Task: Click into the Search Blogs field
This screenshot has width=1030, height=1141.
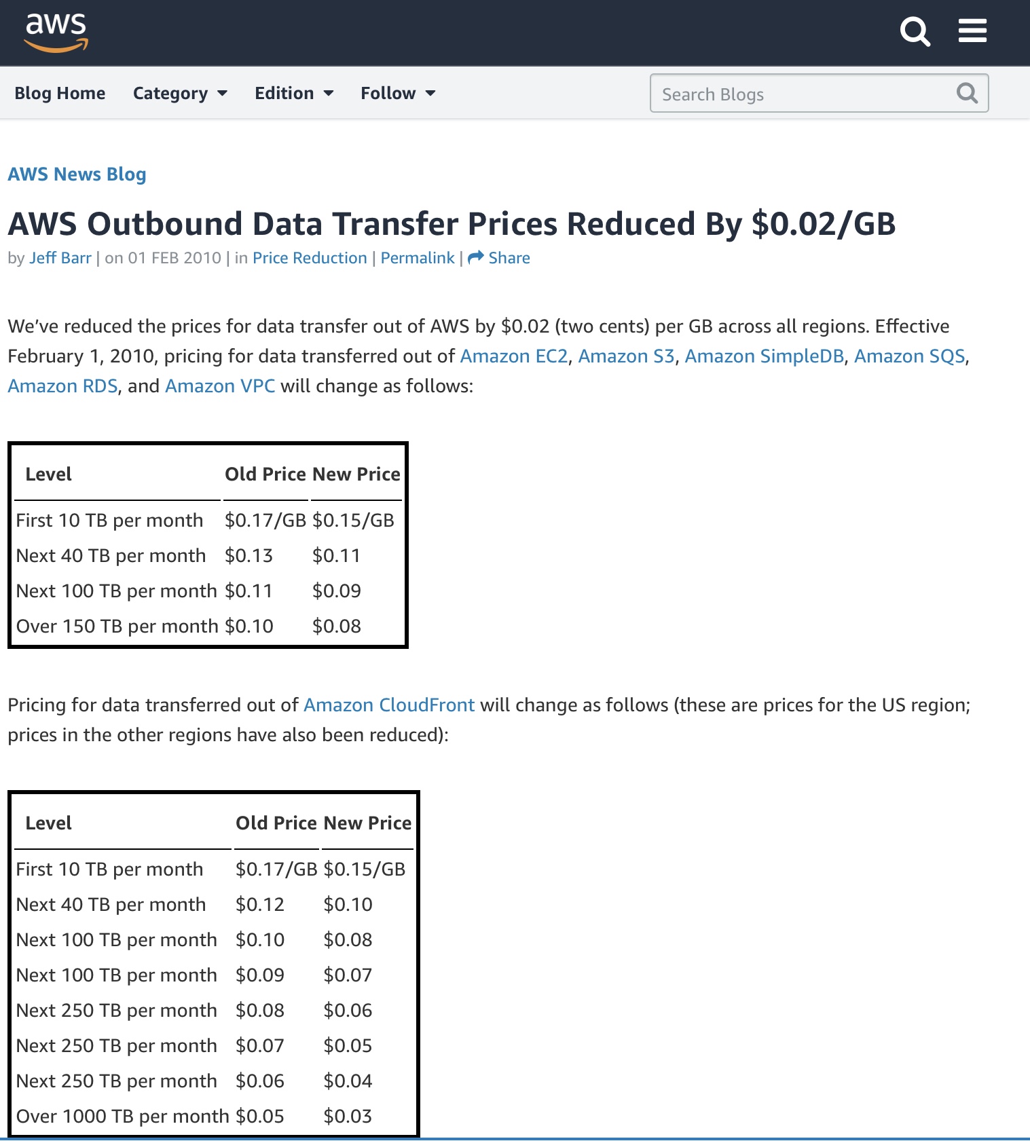Action: point(801,94)
